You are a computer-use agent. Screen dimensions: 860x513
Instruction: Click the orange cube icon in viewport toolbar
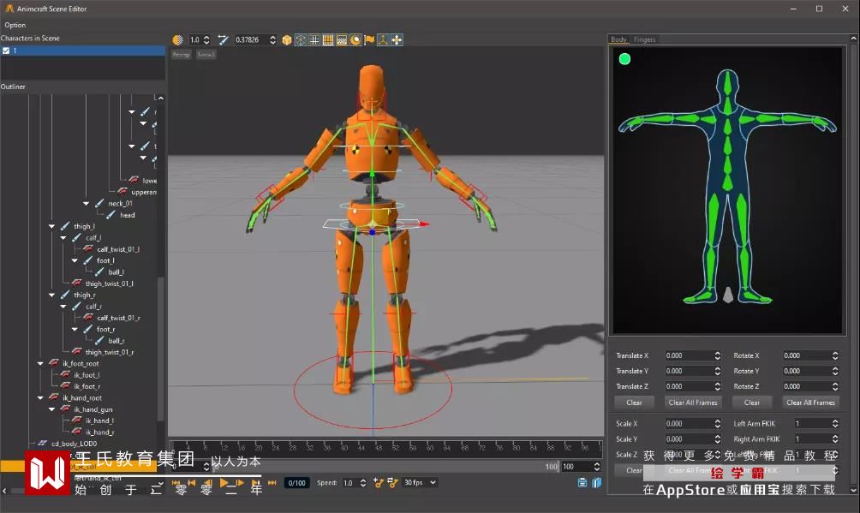point(287,40)
